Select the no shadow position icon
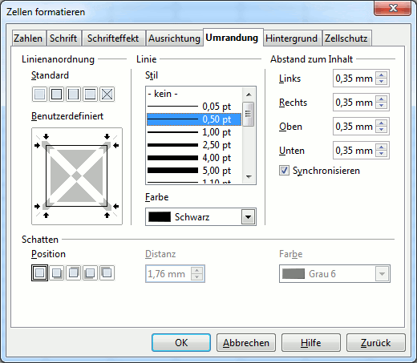The image size is (417, 363). [39, 272]
